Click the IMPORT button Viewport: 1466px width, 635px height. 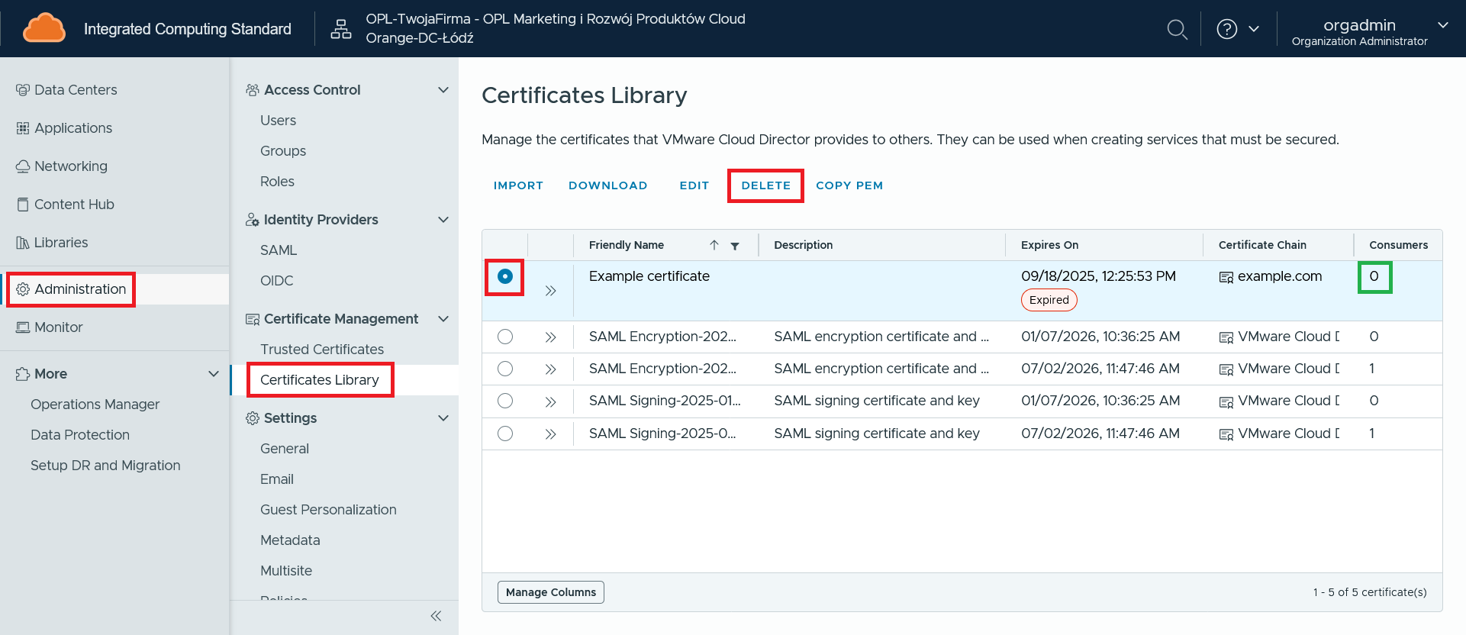[518, 185]
